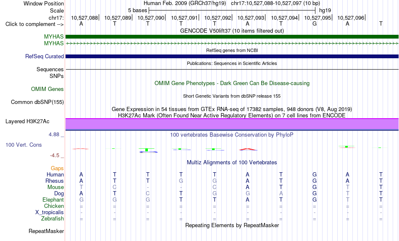Click the '5 bases' scale bar label
Image resolution: width=399 pixels, height=241 pixels.
(137, 10)
